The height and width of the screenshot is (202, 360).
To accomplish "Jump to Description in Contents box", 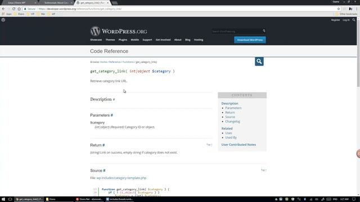I will (x=230, y=103).
